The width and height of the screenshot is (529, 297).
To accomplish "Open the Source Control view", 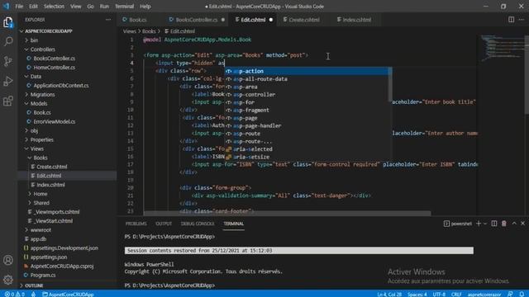I will [x=8, y=61].
